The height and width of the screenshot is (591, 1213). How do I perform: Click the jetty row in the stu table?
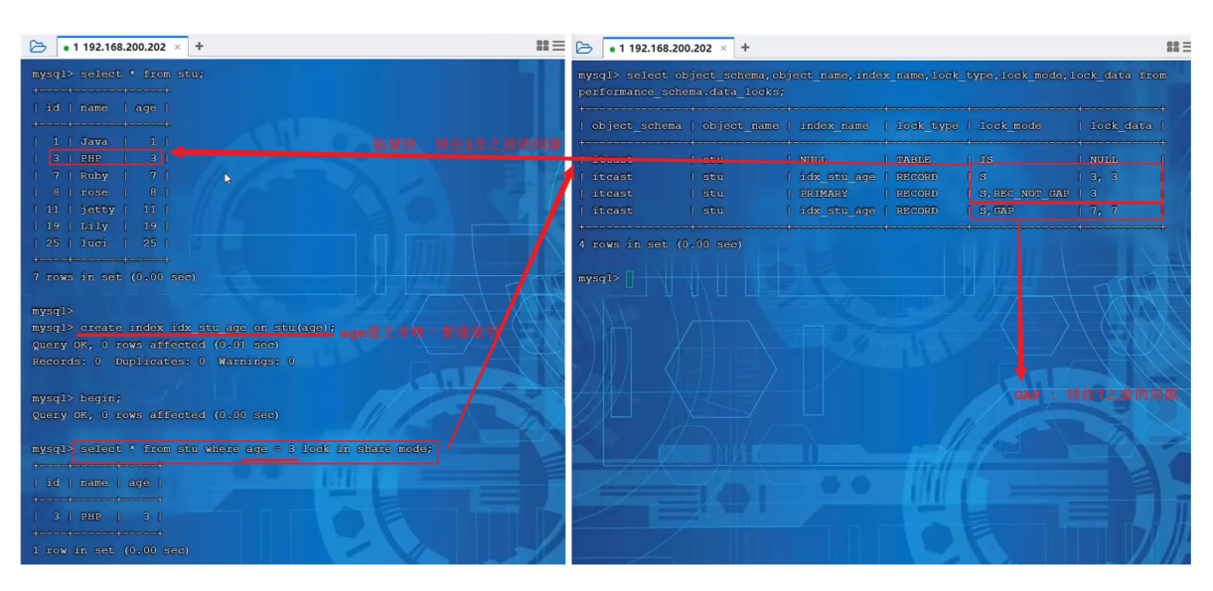click(x=100, y=210)
